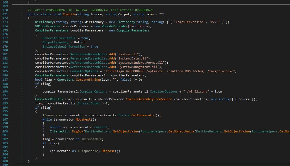Click line number 192 in the gutter
The width and height of the screenshot is (290, 166).
pyautogui.click(x=4, y=99)
